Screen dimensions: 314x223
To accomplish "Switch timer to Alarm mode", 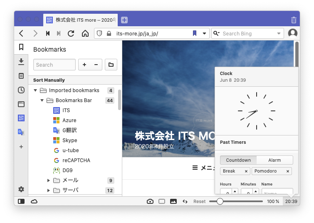I will point(274,160).
